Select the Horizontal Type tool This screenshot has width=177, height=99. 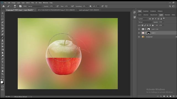[x=2, y=62]
